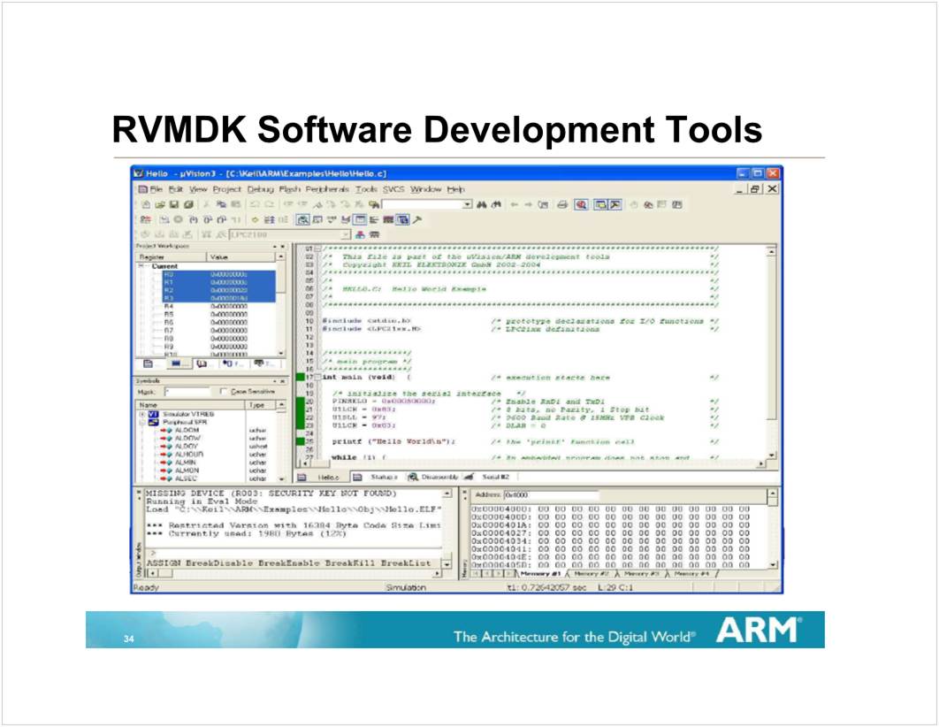Collapse the Current register group
939x727 pixels.
(x=141, y=266)
